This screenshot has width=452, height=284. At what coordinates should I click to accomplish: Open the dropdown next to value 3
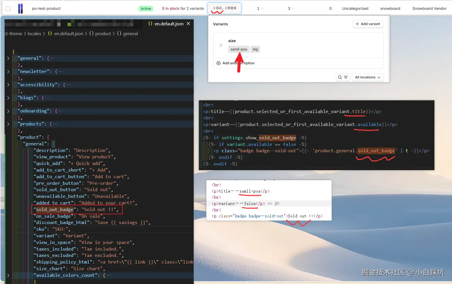tap(293, 9)
